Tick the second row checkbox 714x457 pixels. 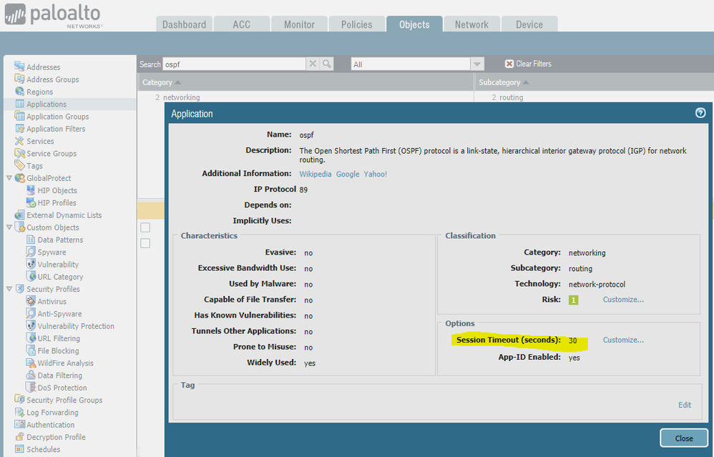tap(145, 243)
